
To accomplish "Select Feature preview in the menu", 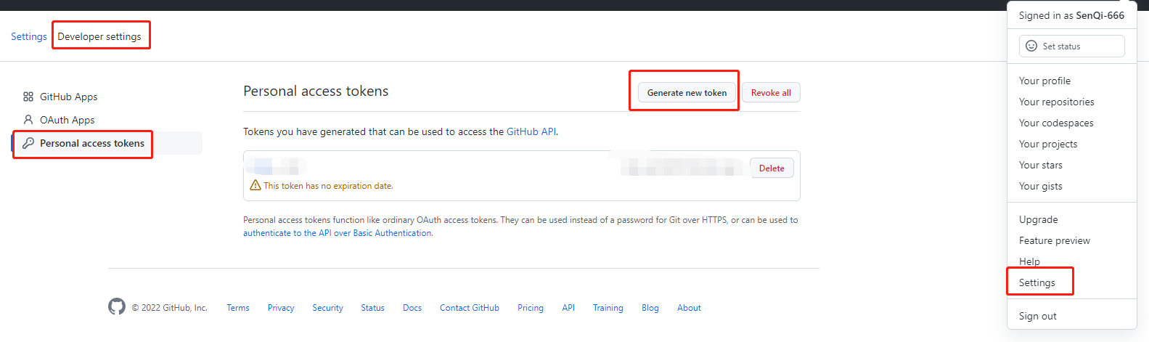I will coord(1054,240).
